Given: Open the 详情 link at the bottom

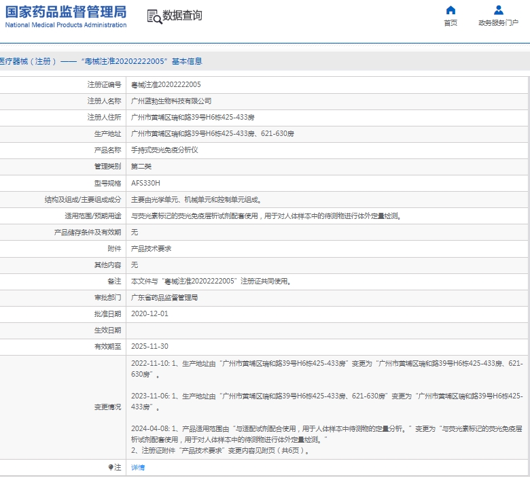Looking at the screenshot, I should tap(138, 468).
